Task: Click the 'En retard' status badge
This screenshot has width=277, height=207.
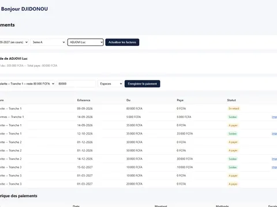Action: click(234, 109)
